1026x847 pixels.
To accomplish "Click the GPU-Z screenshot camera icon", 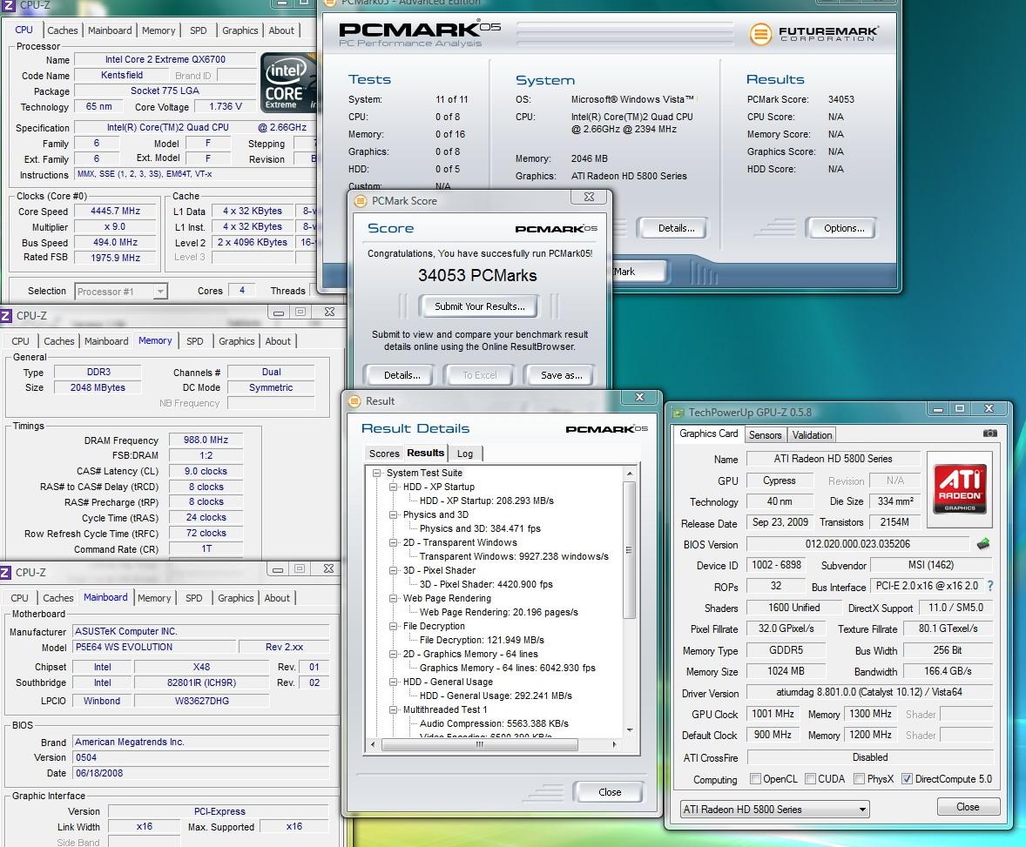I will pos(990,433).
